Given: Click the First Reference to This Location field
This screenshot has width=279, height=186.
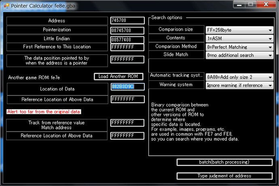Looking at the screenshot, I should pyautogui.click(x=127, y=47).
